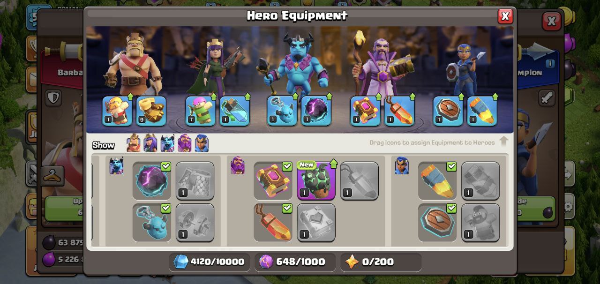The image size is (600, 284).
Task: Toggle Royal Champion filter in Show row
Action: [x=202, y=143]
